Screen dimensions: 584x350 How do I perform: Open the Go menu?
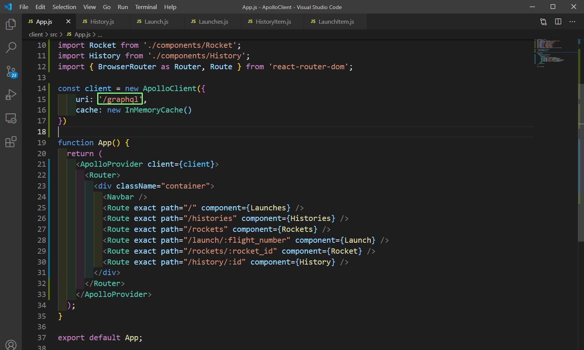coord(107,7)
